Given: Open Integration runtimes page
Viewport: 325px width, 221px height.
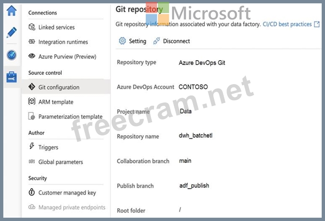Looking at the screenshot, I should tap(63, 42).
